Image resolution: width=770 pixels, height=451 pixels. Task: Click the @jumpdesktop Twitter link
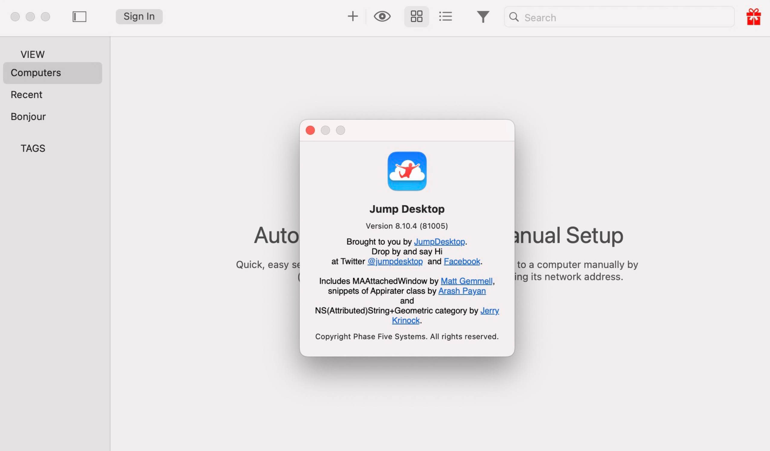click(x=394, y=261)
